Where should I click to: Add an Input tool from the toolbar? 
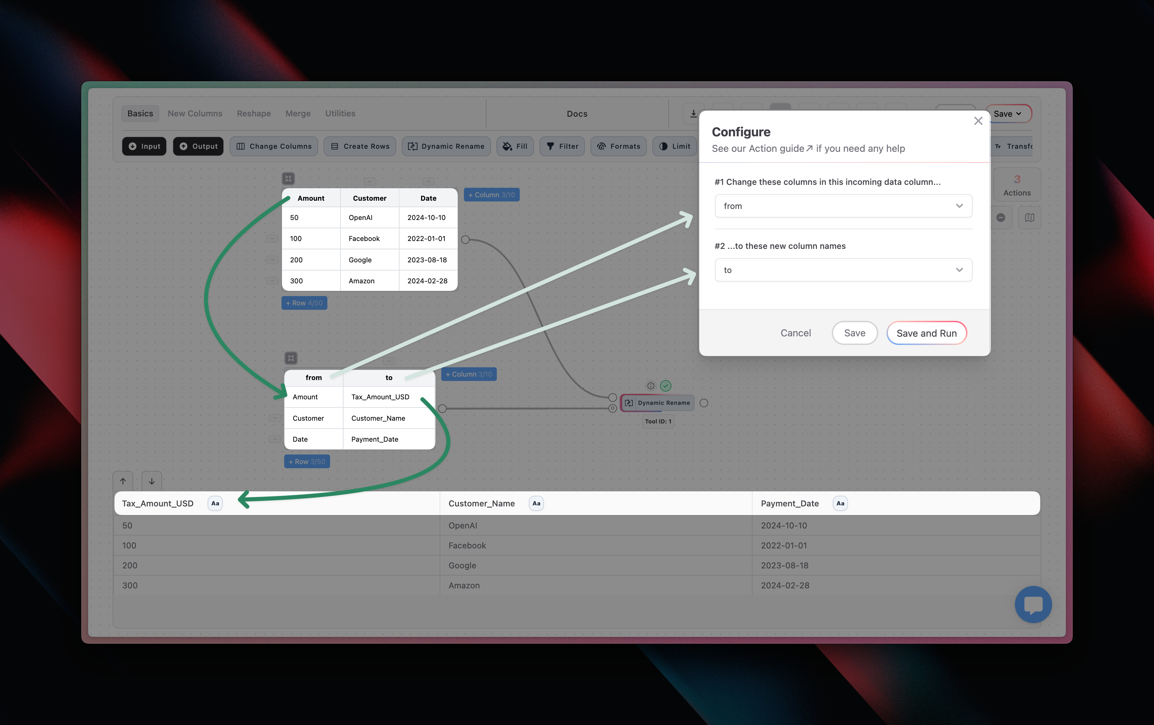(x=144, y=146)
